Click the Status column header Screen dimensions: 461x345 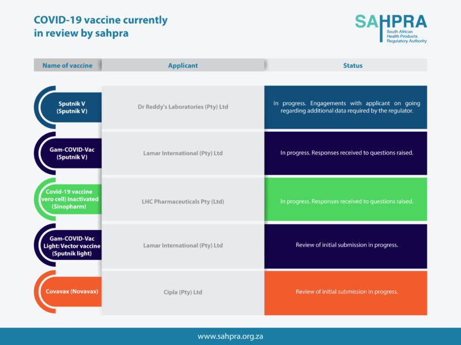point(353,66)
